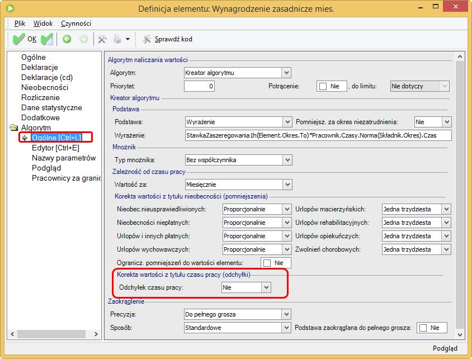Viewport: 472px width, 359px height.
Task: Click tree panel scroll right arrow
Action: point(96,334)
